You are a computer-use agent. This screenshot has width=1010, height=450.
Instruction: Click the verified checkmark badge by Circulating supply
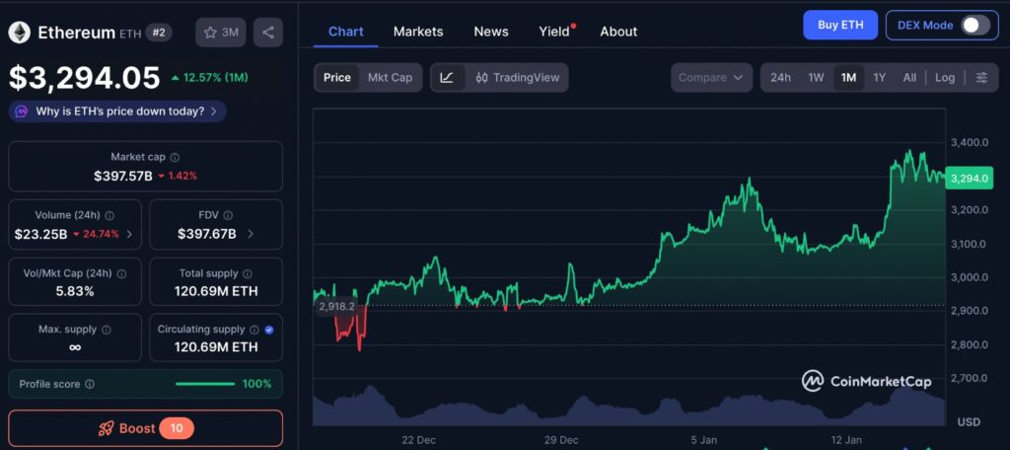[269, 330]
